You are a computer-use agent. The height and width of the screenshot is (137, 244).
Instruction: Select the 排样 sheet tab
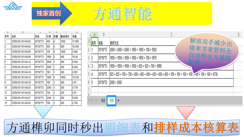pyautogui.click(x=111, y=100)
